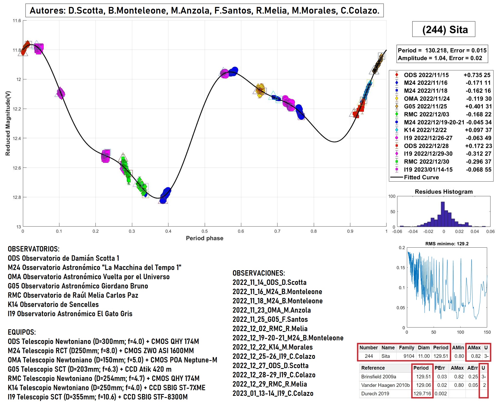Click the Amplitude = 1.04 result text
This screenshot has width=500, height=402.
pyautogui.click(x=440, y=58)
